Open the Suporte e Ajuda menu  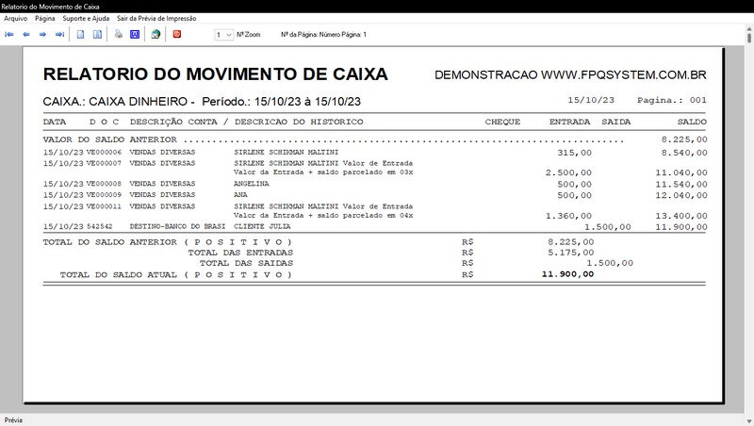[x=86, y=18]
